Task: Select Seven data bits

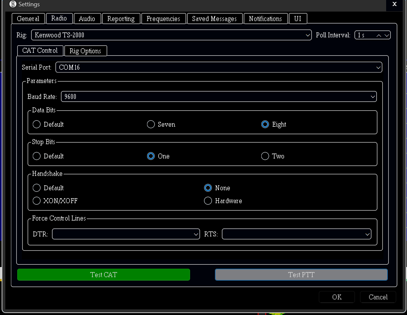Action: (151, 124)
